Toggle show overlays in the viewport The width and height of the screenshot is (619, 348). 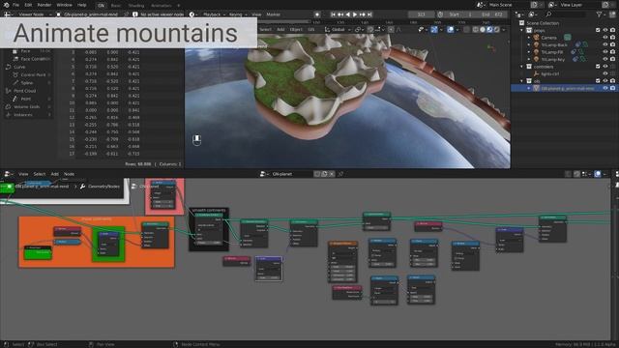pyautogui.click(x=450, y=30)
